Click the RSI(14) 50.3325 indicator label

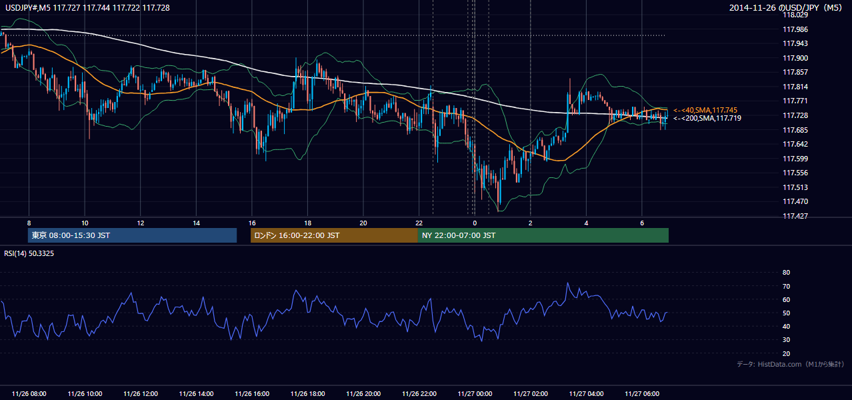click(29, 253)
